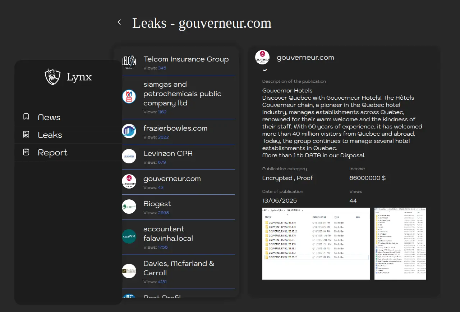Click the frazierbowles.com round logo
Viewport: 460px width, 312px height.
click(129, 131)
